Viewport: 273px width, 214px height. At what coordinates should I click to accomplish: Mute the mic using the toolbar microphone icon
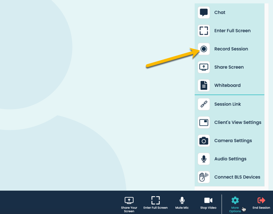[x=182, y=200]
